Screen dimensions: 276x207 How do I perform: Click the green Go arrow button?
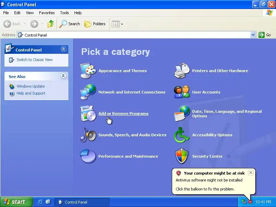click(262, 35)
